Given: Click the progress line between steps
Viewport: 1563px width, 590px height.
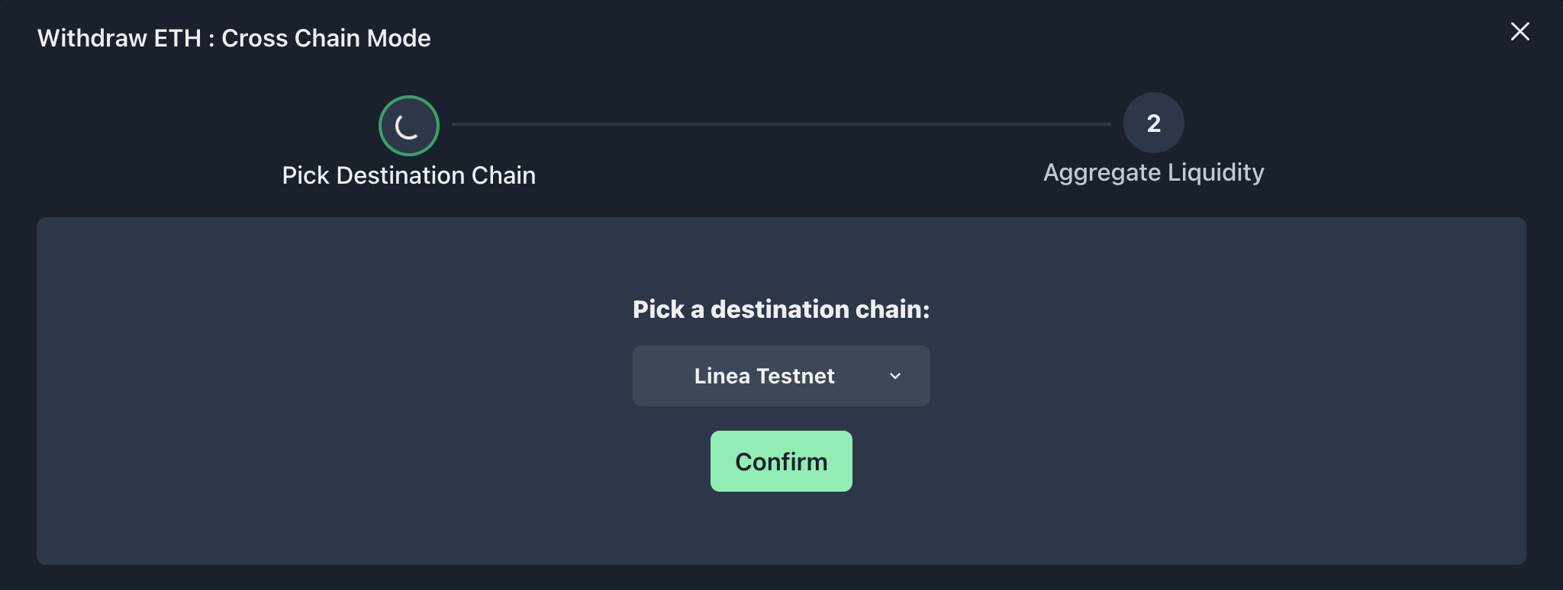Looking at the screenshot, I should pyautogui.click(x=781, y=123).
